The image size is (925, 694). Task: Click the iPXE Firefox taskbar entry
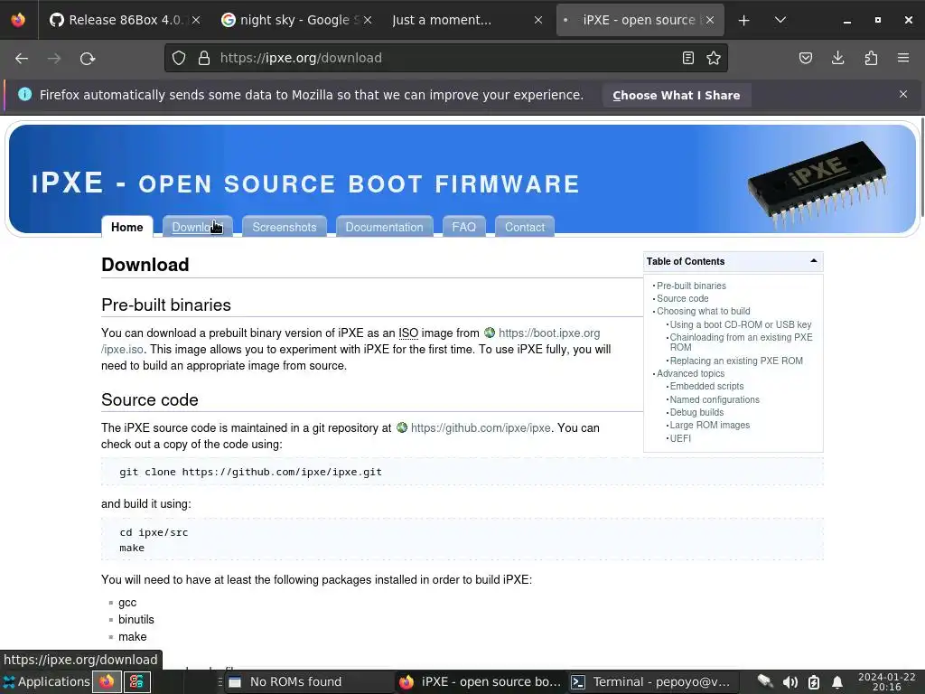[x=480, y=681]
